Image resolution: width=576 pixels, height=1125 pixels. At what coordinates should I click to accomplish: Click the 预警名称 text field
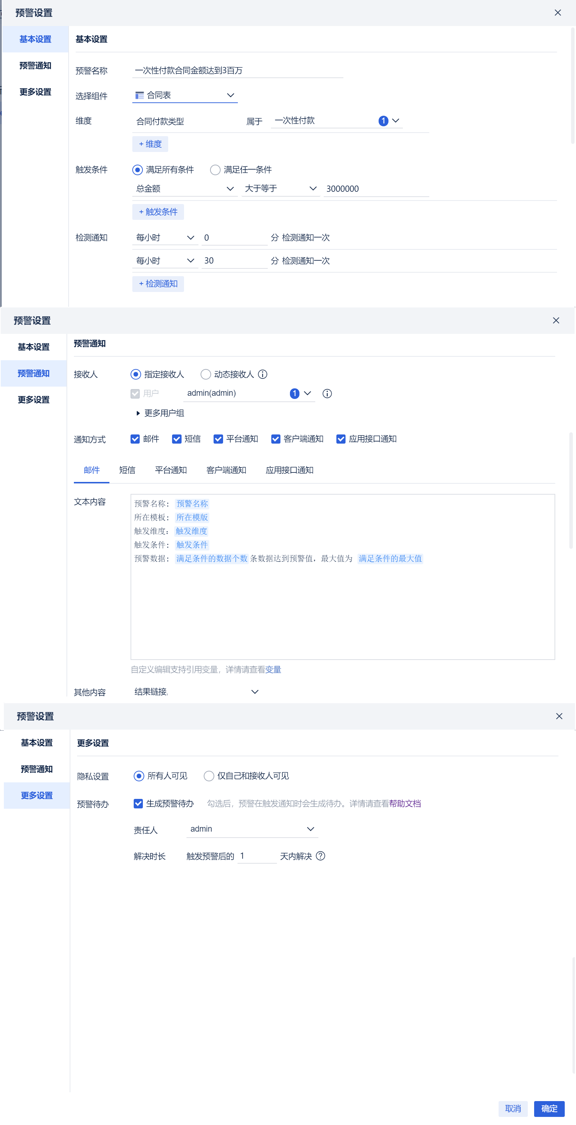coord(238,71)
